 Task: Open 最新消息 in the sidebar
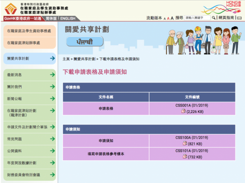(x=30, y=75)
